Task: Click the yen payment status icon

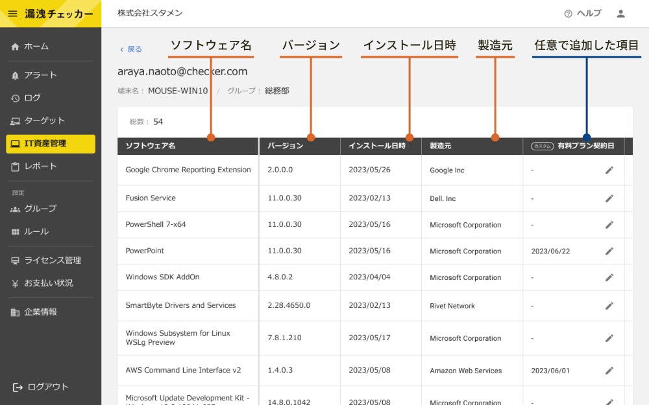Action: pos(16,284)
